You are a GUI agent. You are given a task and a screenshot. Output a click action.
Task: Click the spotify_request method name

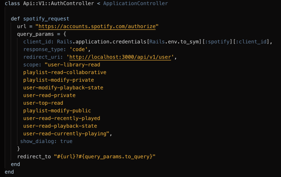pos(46,19)
